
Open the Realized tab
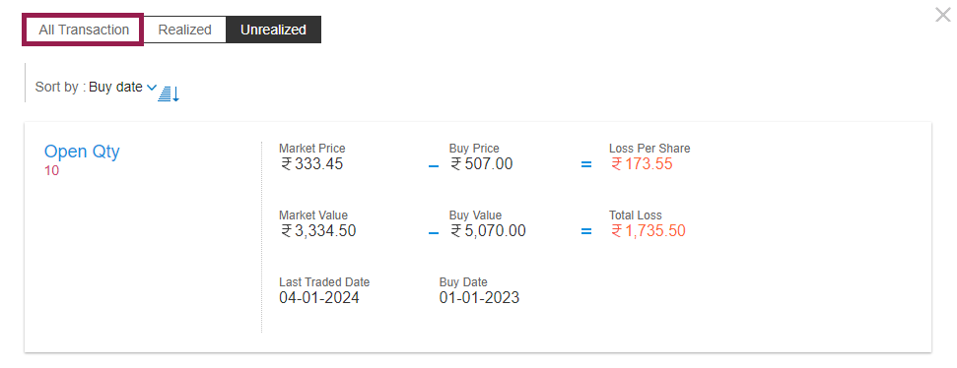[184, 30]
